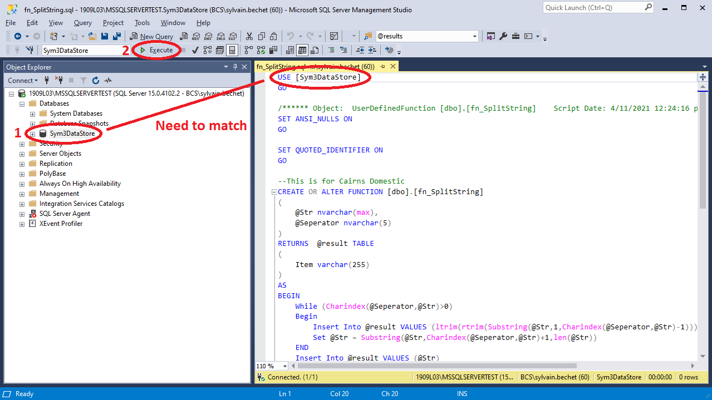Click the Activity Monitor toolbar icon
712x400 pixels.
pos(333,36)
